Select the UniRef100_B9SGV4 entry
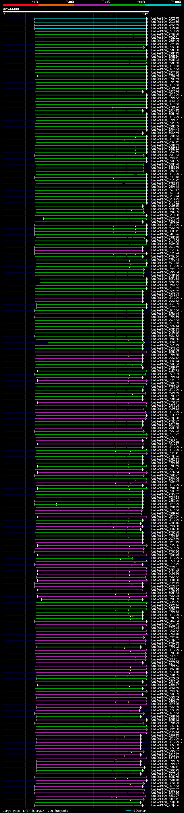Image resolution: width=184 pixels, height=813 pixels. (x=165, y=218)
